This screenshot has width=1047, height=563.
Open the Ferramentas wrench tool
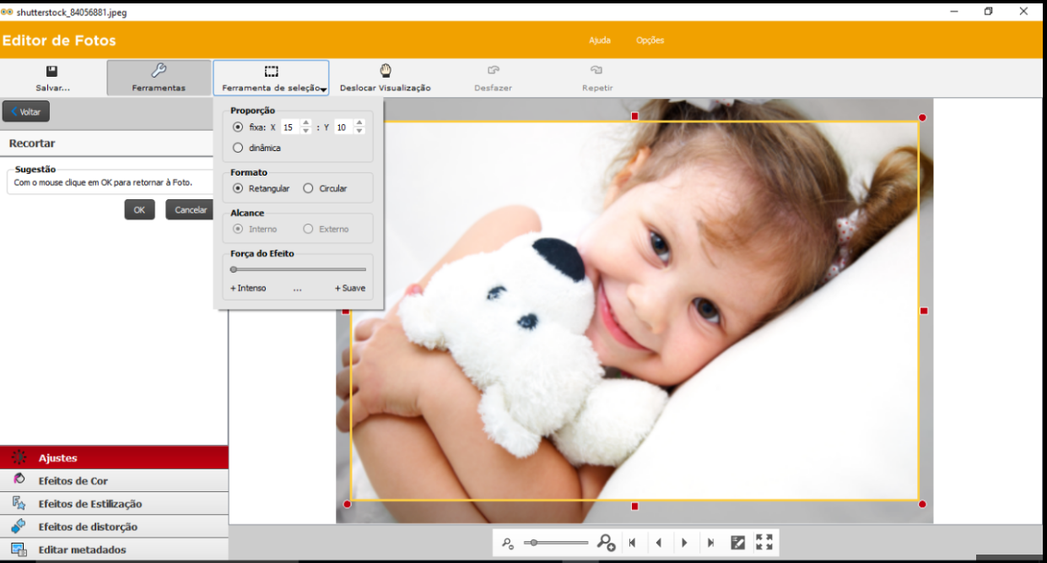[159, 78]
